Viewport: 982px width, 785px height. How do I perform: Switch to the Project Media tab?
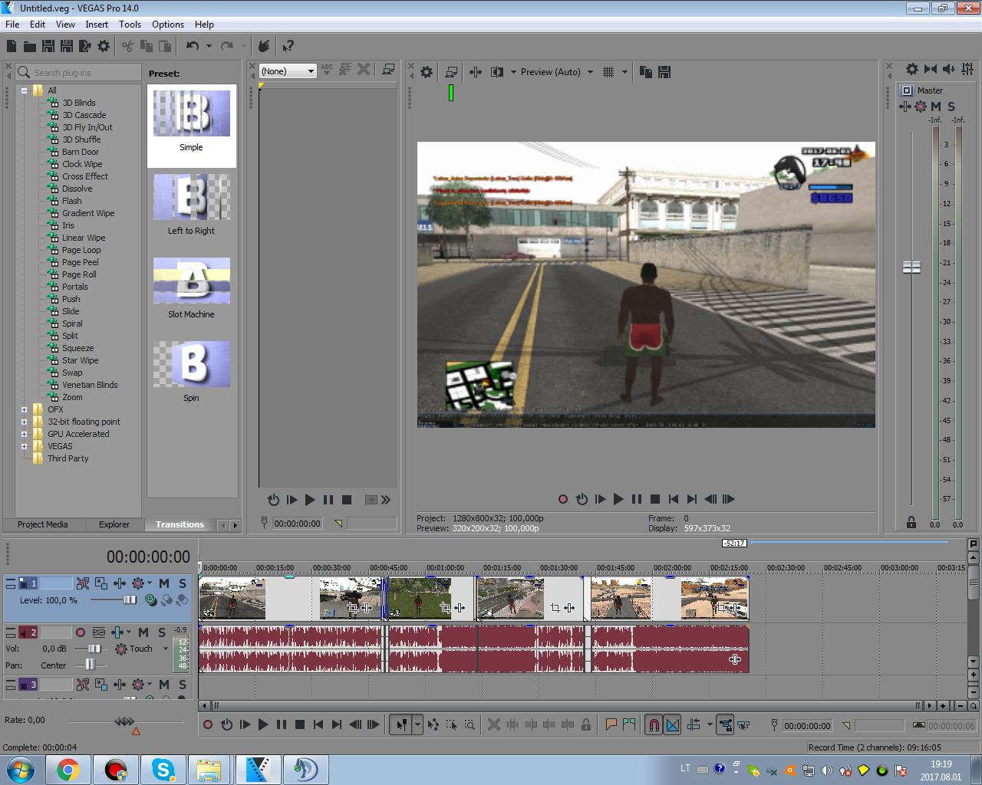(42, 524)
